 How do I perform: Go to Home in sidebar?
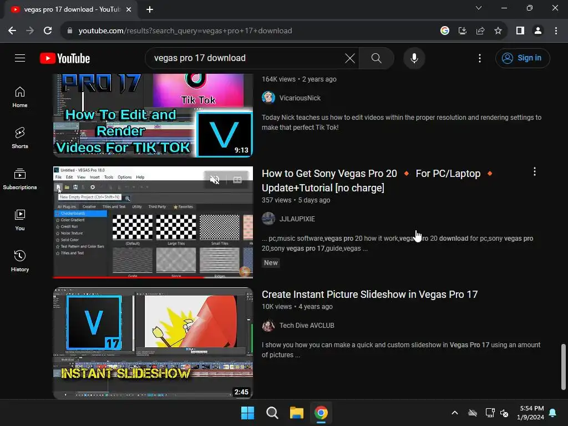pos(20,98)
